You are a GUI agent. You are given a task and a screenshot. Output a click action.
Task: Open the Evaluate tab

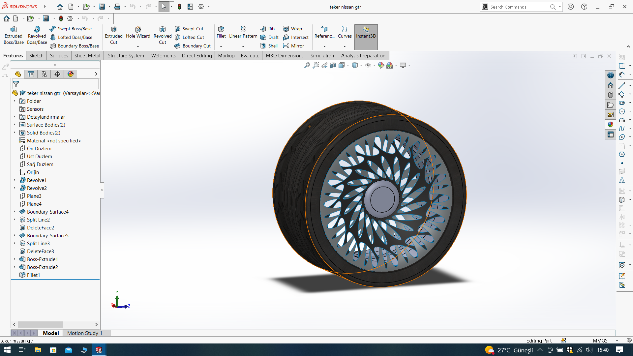click(250, 55)
